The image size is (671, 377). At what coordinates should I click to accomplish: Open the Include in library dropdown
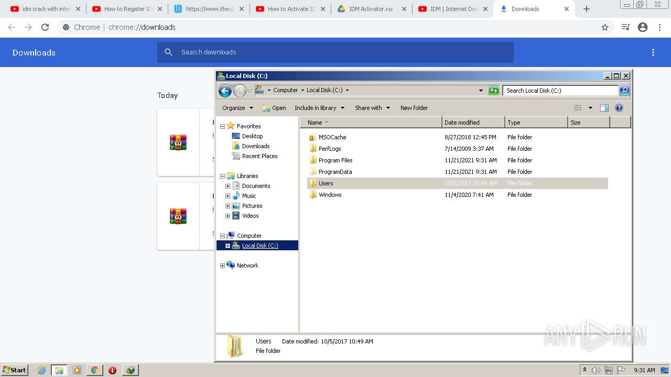click(x=319, y=108)
